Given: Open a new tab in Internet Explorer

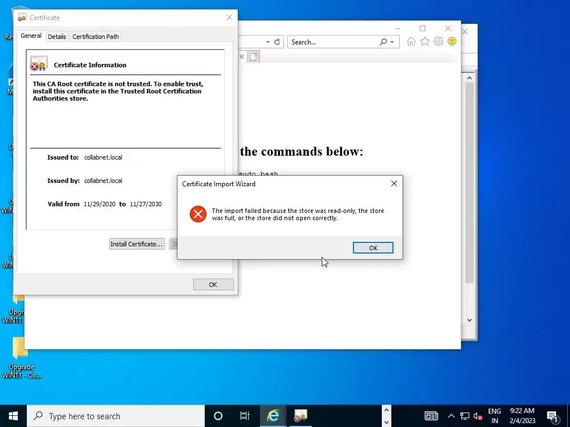Looking at the screenshot, I should [x=253, y=57].
